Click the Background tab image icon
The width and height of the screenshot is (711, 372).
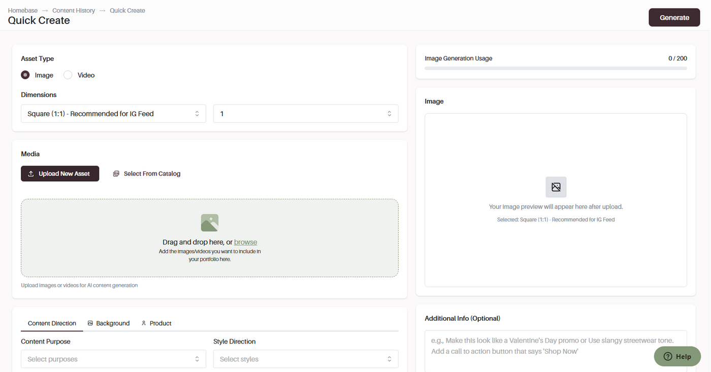click(x=90, y=323)
